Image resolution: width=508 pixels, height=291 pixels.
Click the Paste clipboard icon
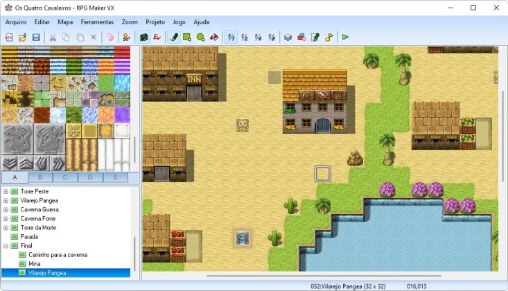pos(80,37)
